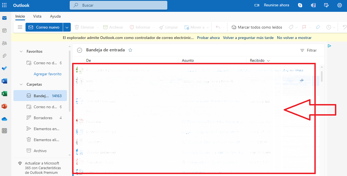
Task: Open the Correo nuevo dropdown arrow
Action: (67, 27)
